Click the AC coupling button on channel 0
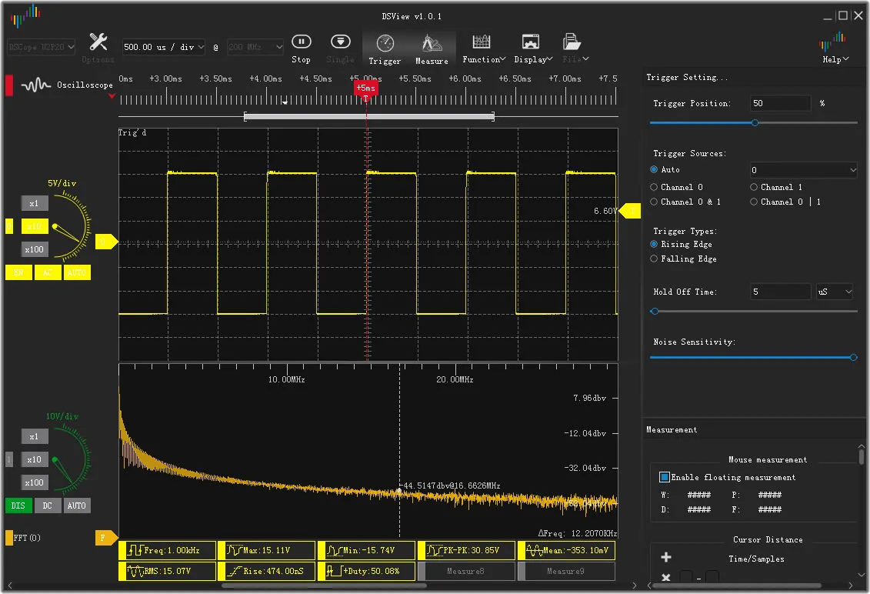 point(48,272)
